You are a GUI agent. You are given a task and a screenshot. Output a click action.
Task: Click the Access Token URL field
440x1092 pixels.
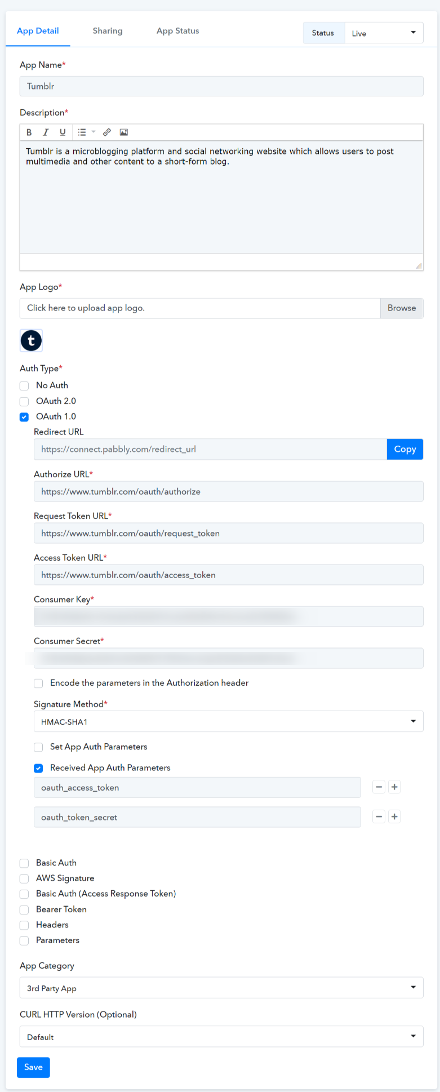pos(228,575)
